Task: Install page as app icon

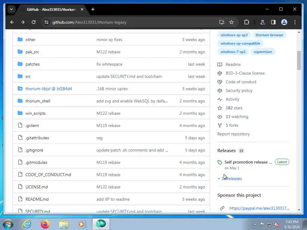Action: pyautogui.click(x=222, y=22)
